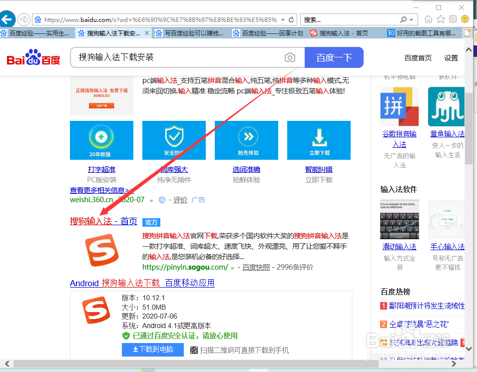Click the Sogou app icon in Android card
The width and height of the screenshot is (477, 372).
[x=96, y=310]
